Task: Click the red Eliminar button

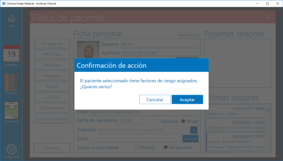Action: 52,148
